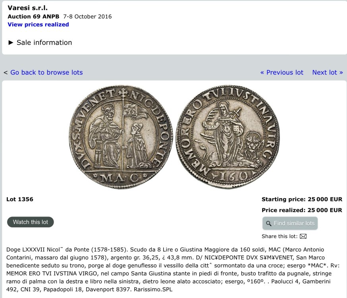This screenshot has width=347, height=298.
Task: Click the Auction 69 ANPB title
Action: (x=33, y=17)
